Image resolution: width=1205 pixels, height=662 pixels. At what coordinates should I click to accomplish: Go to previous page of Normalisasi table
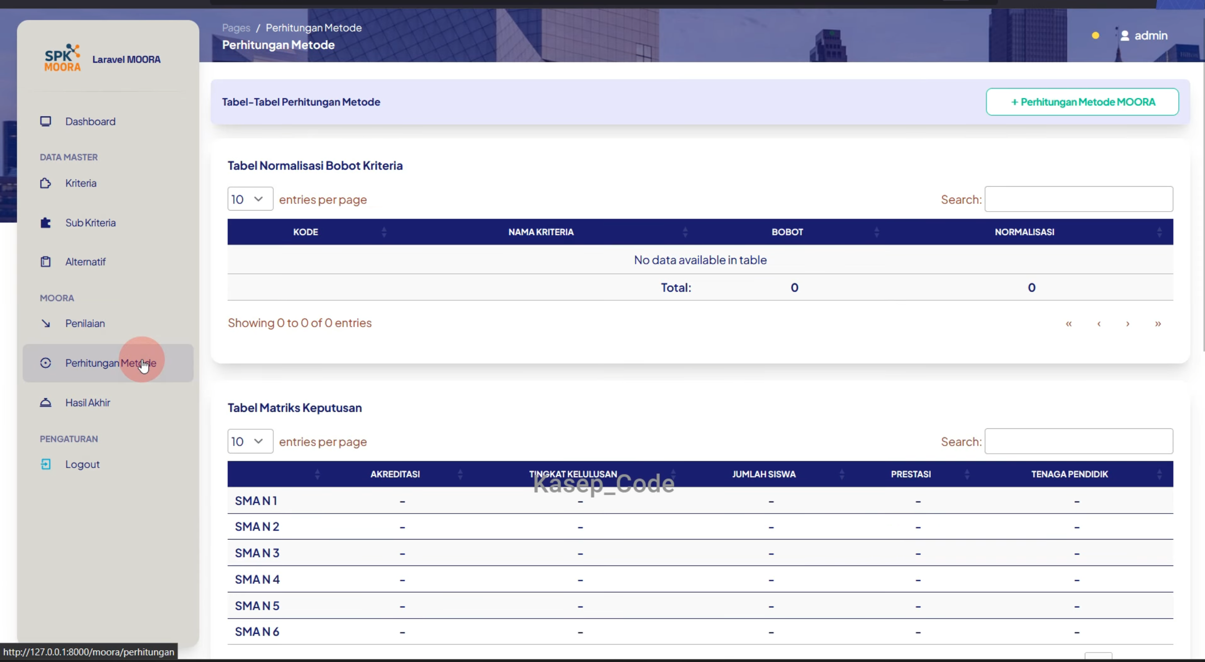click(x=1099, y=323)
